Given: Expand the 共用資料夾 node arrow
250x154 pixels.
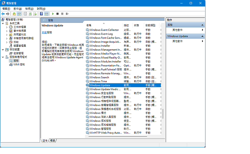Looking at the screenshot, I should coord(7,35).
